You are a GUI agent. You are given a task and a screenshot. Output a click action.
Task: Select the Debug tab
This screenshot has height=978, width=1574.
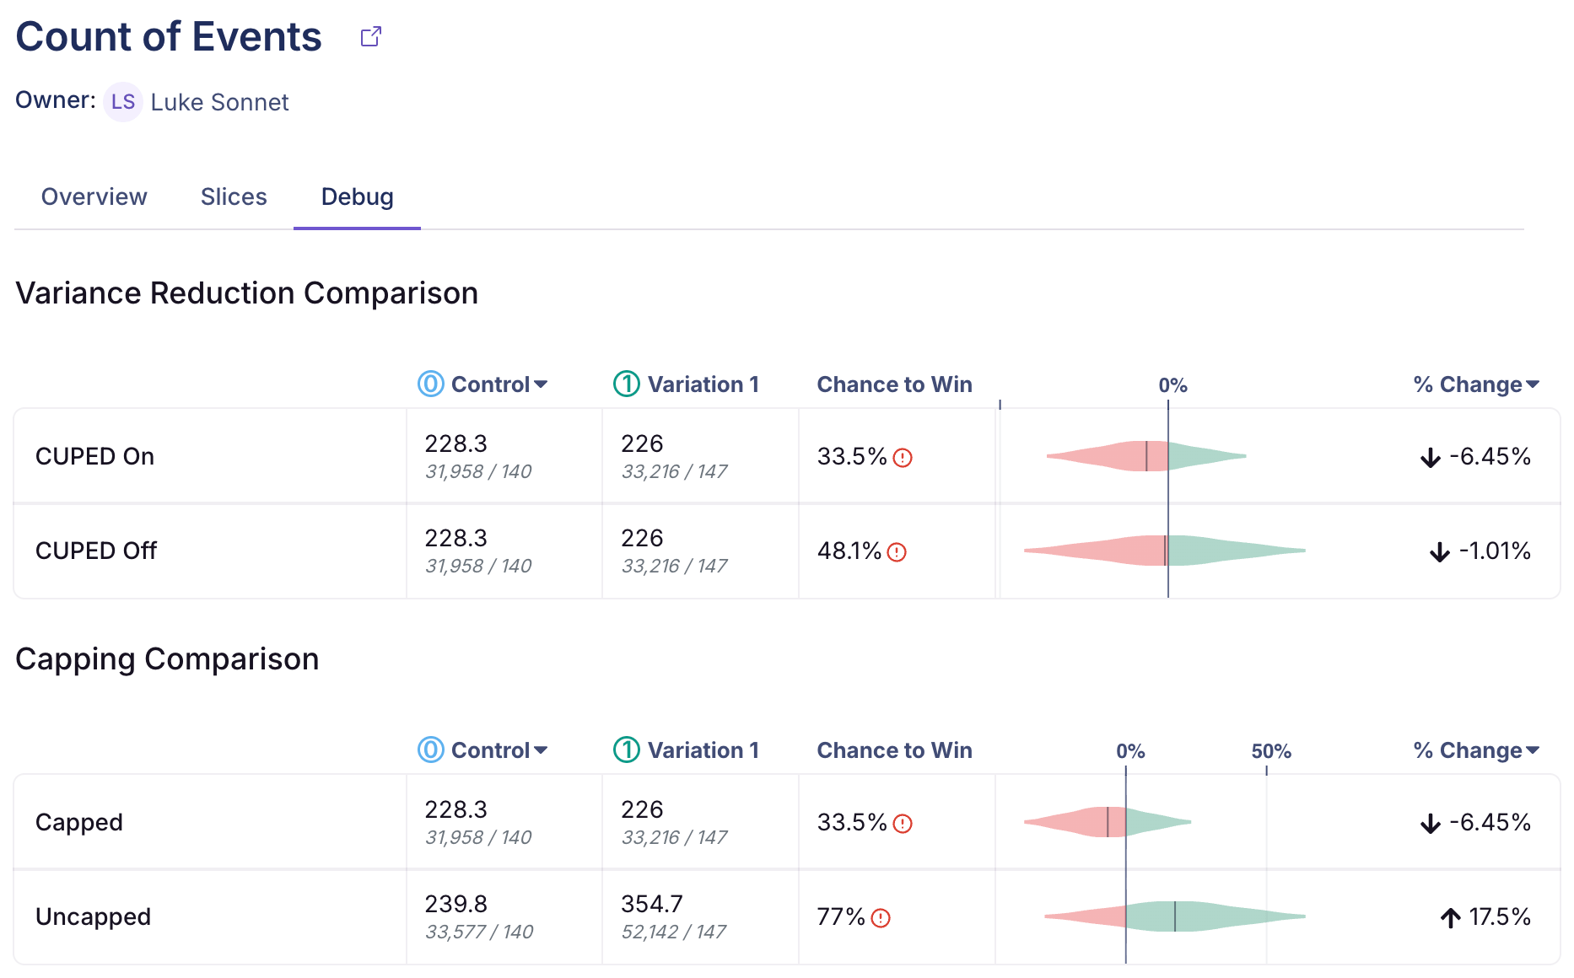357,197
